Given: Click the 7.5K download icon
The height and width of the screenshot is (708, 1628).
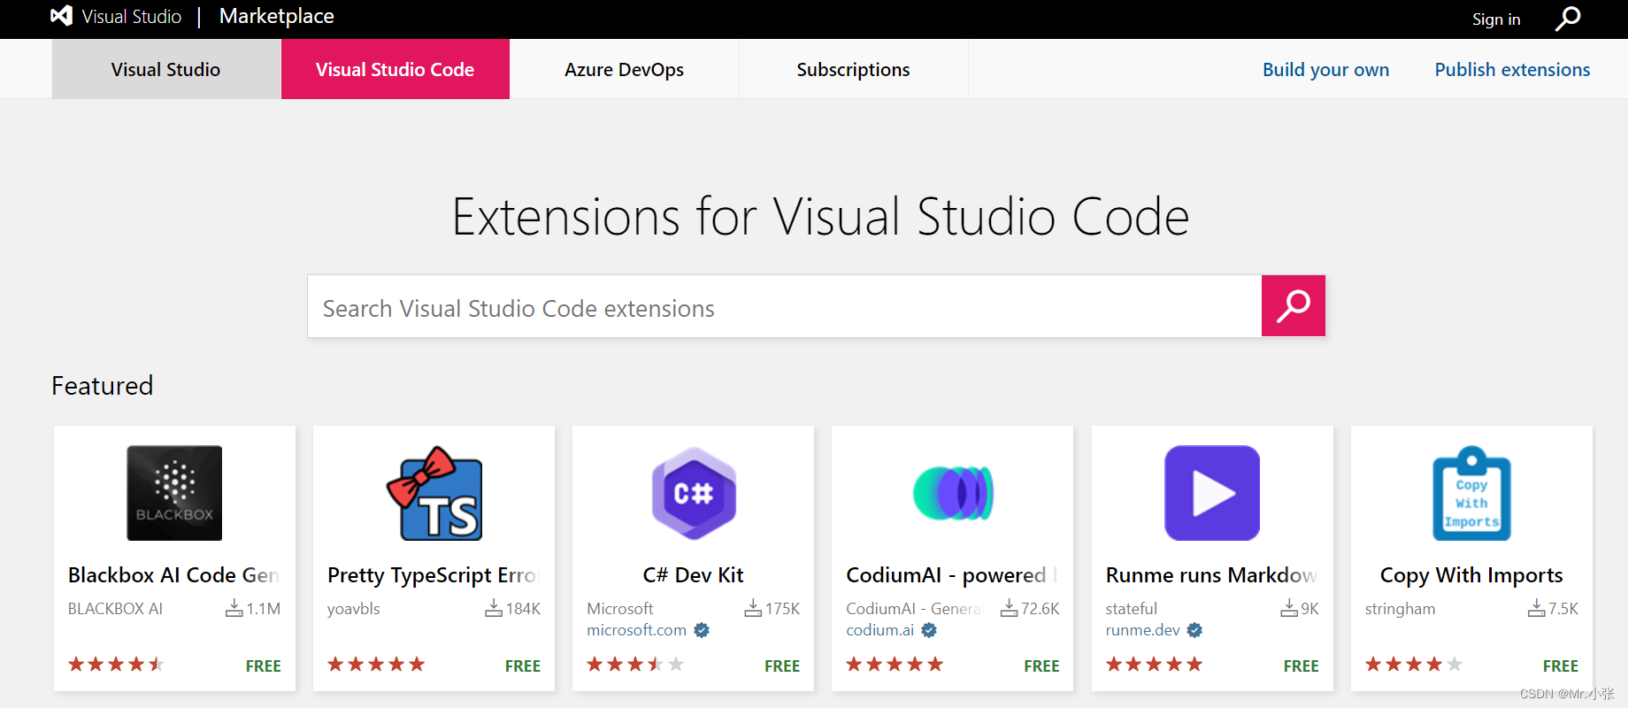Looking at the screenshot, I should tap(1537, 608).
